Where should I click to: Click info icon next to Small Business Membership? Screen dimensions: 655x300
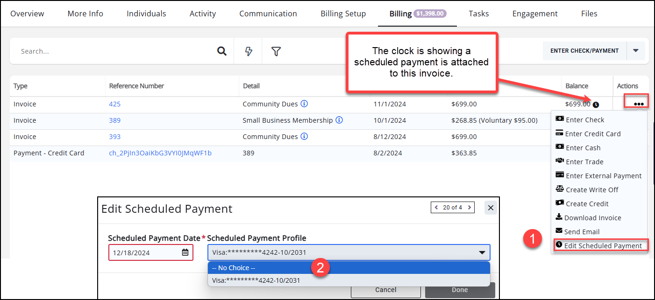[x=339, y=120]
